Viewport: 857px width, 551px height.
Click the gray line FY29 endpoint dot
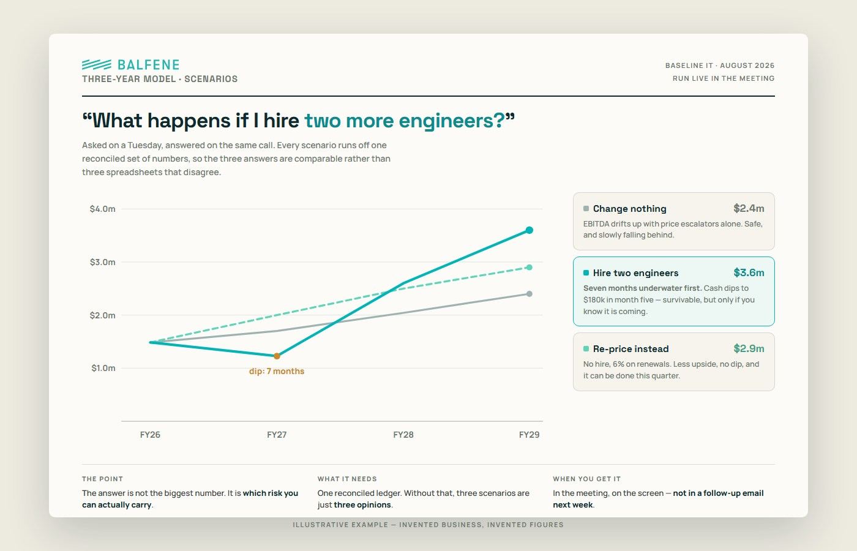pos(530,294)
